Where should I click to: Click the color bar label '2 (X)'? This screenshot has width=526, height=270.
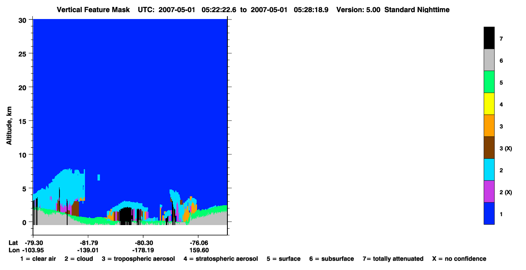(x=506, y=192)
